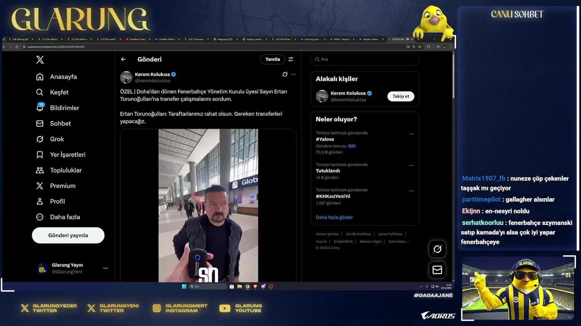Viewport: 581px width, 326px height.
Task: Open more options for #KHKsızYeniYıl trend
Action: click(411, 191)
